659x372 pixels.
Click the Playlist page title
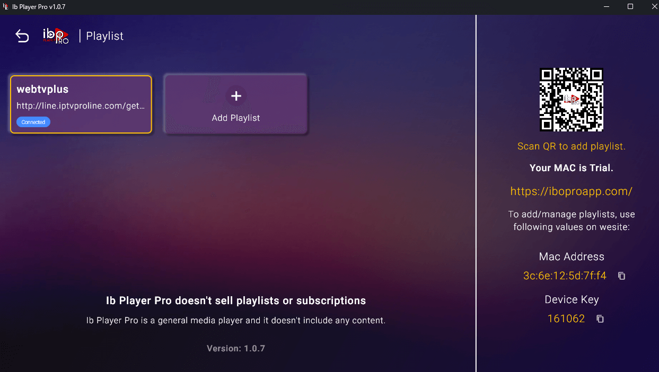pyautogui.click(x=104, y=36)
